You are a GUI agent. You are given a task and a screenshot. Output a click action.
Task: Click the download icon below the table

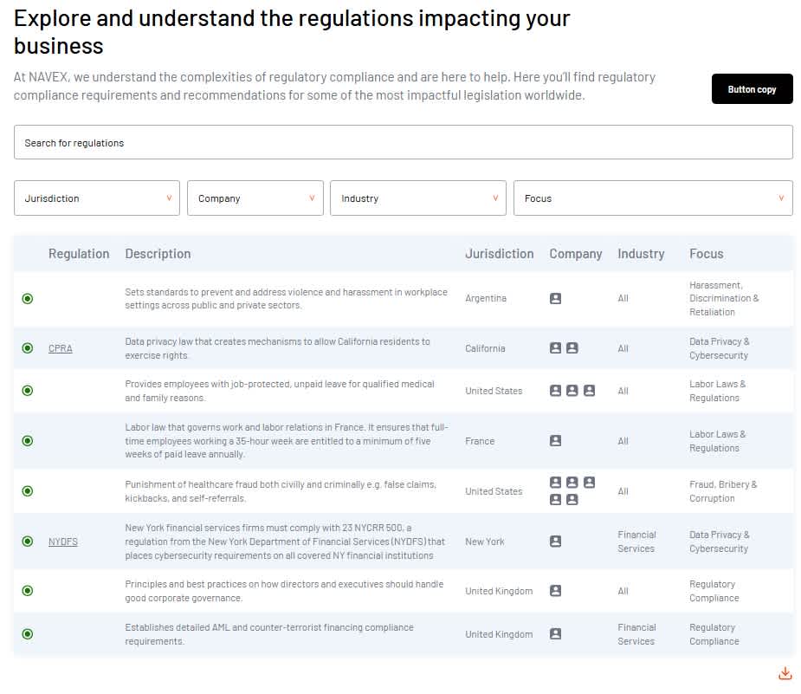click(785, 673)
